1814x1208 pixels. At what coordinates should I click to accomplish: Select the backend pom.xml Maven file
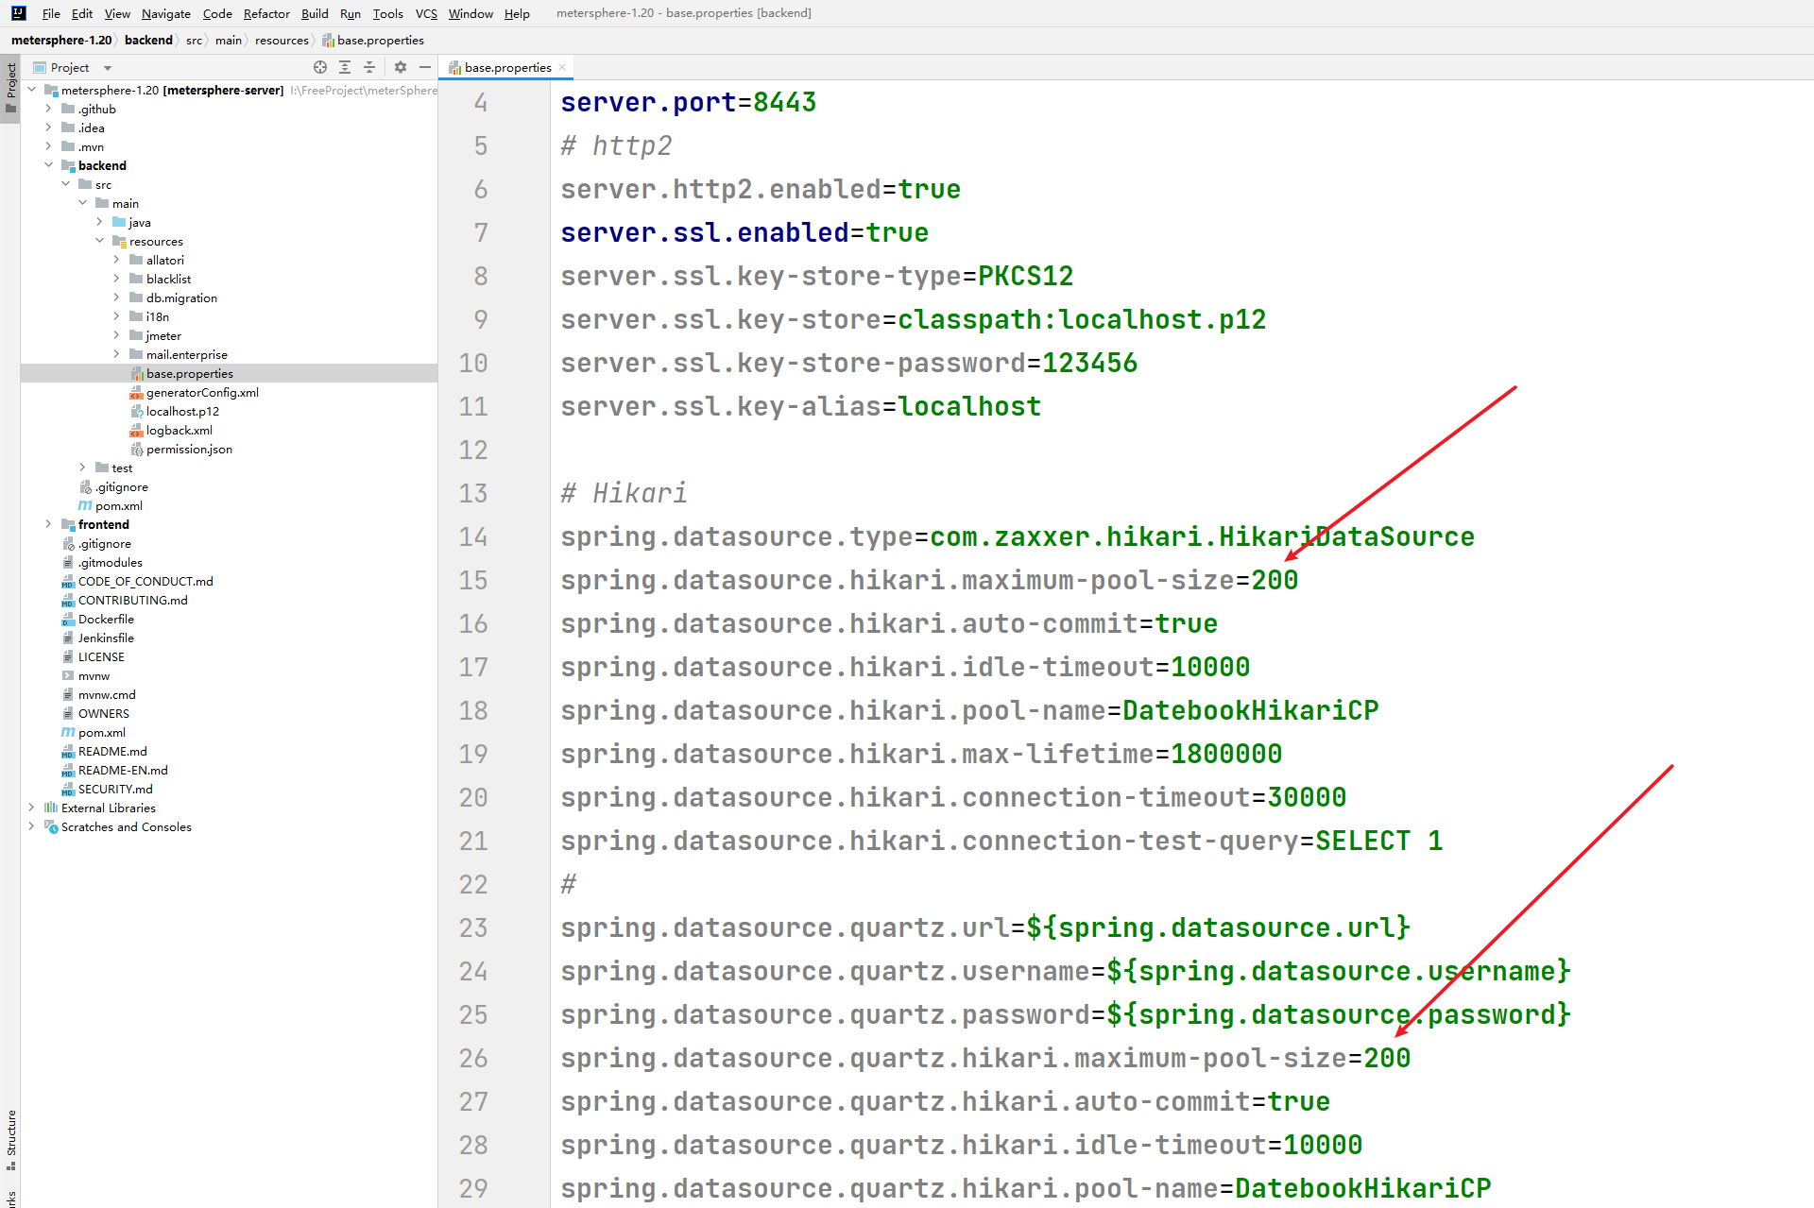click(118, 505)
